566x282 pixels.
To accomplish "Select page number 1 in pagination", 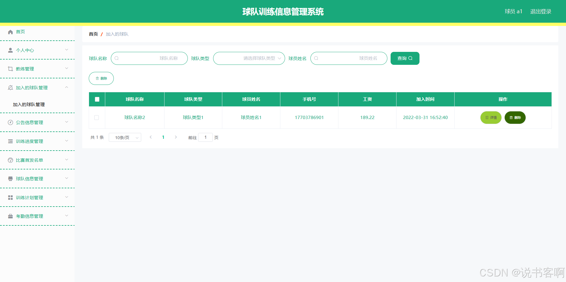I will pyautogui.click(x=163, y=137).
